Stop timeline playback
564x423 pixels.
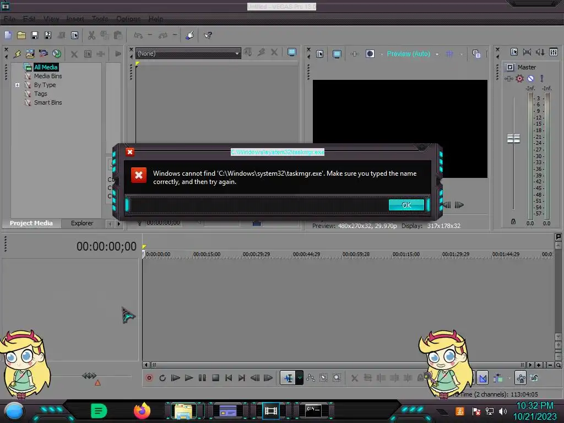pos(215,378)
